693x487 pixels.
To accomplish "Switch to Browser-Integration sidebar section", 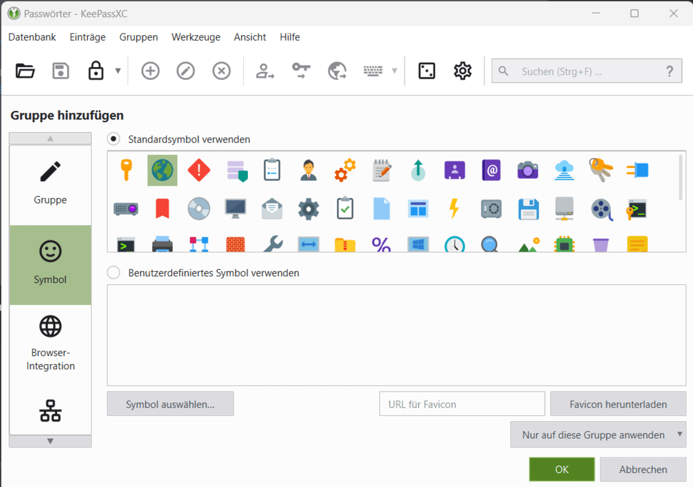I will 50,343.
